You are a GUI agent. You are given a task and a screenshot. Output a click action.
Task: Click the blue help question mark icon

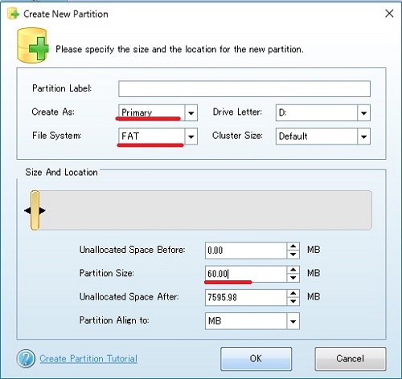(26, 358)
